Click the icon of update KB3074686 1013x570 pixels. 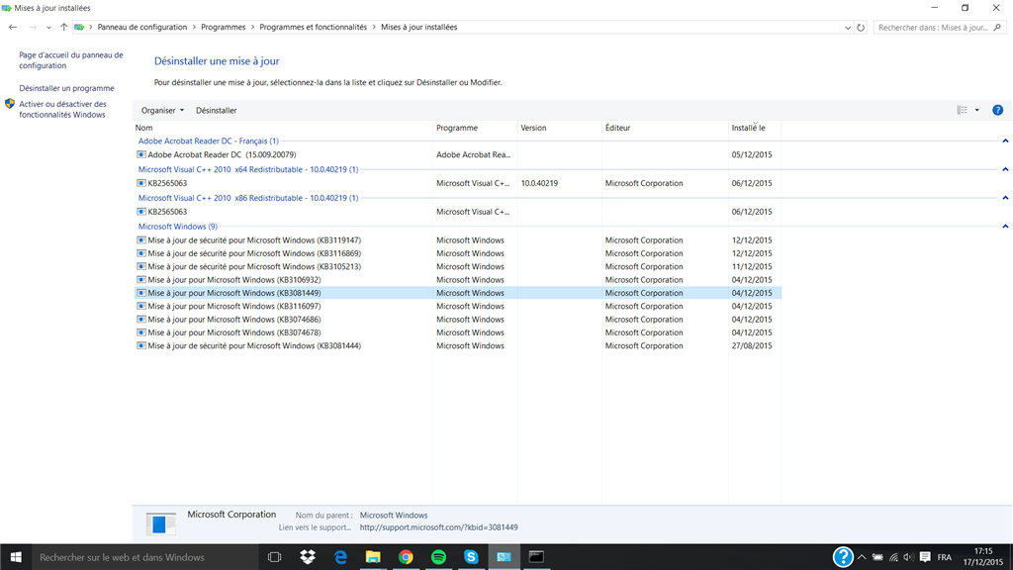coord(141,320)
